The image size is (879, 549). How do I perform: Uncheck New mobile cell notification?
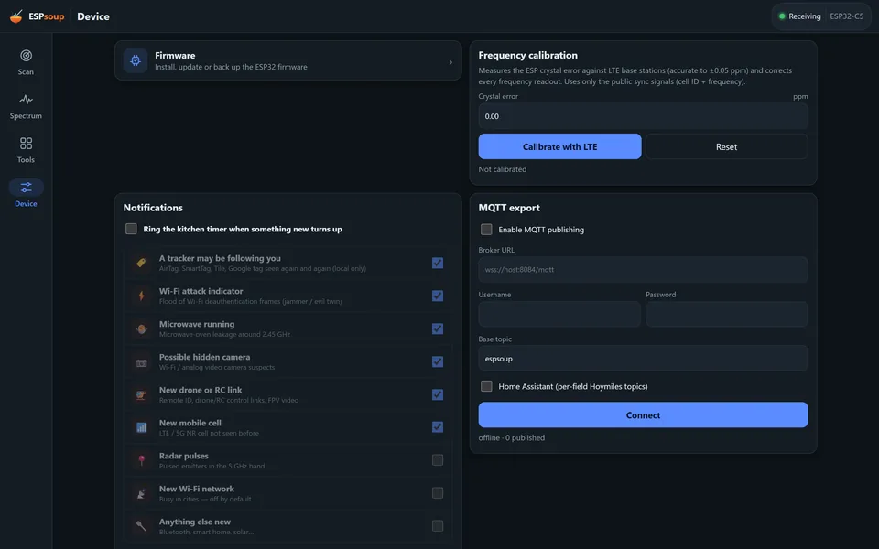point(438,427)
